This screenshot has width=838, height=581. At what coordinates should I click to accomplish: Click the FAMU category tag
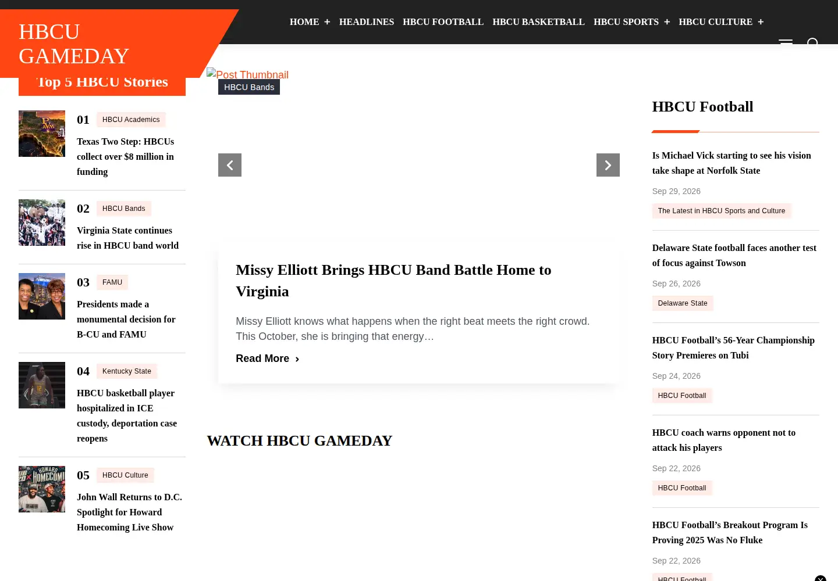point(112,282)
